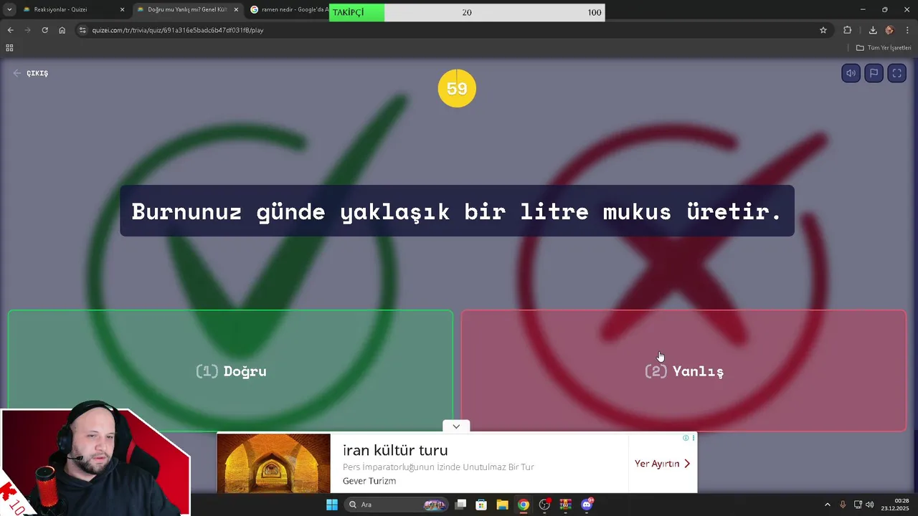Choose the (1) Doğru answer
Screen dimensions: 918x516
(x=230, y=371)
